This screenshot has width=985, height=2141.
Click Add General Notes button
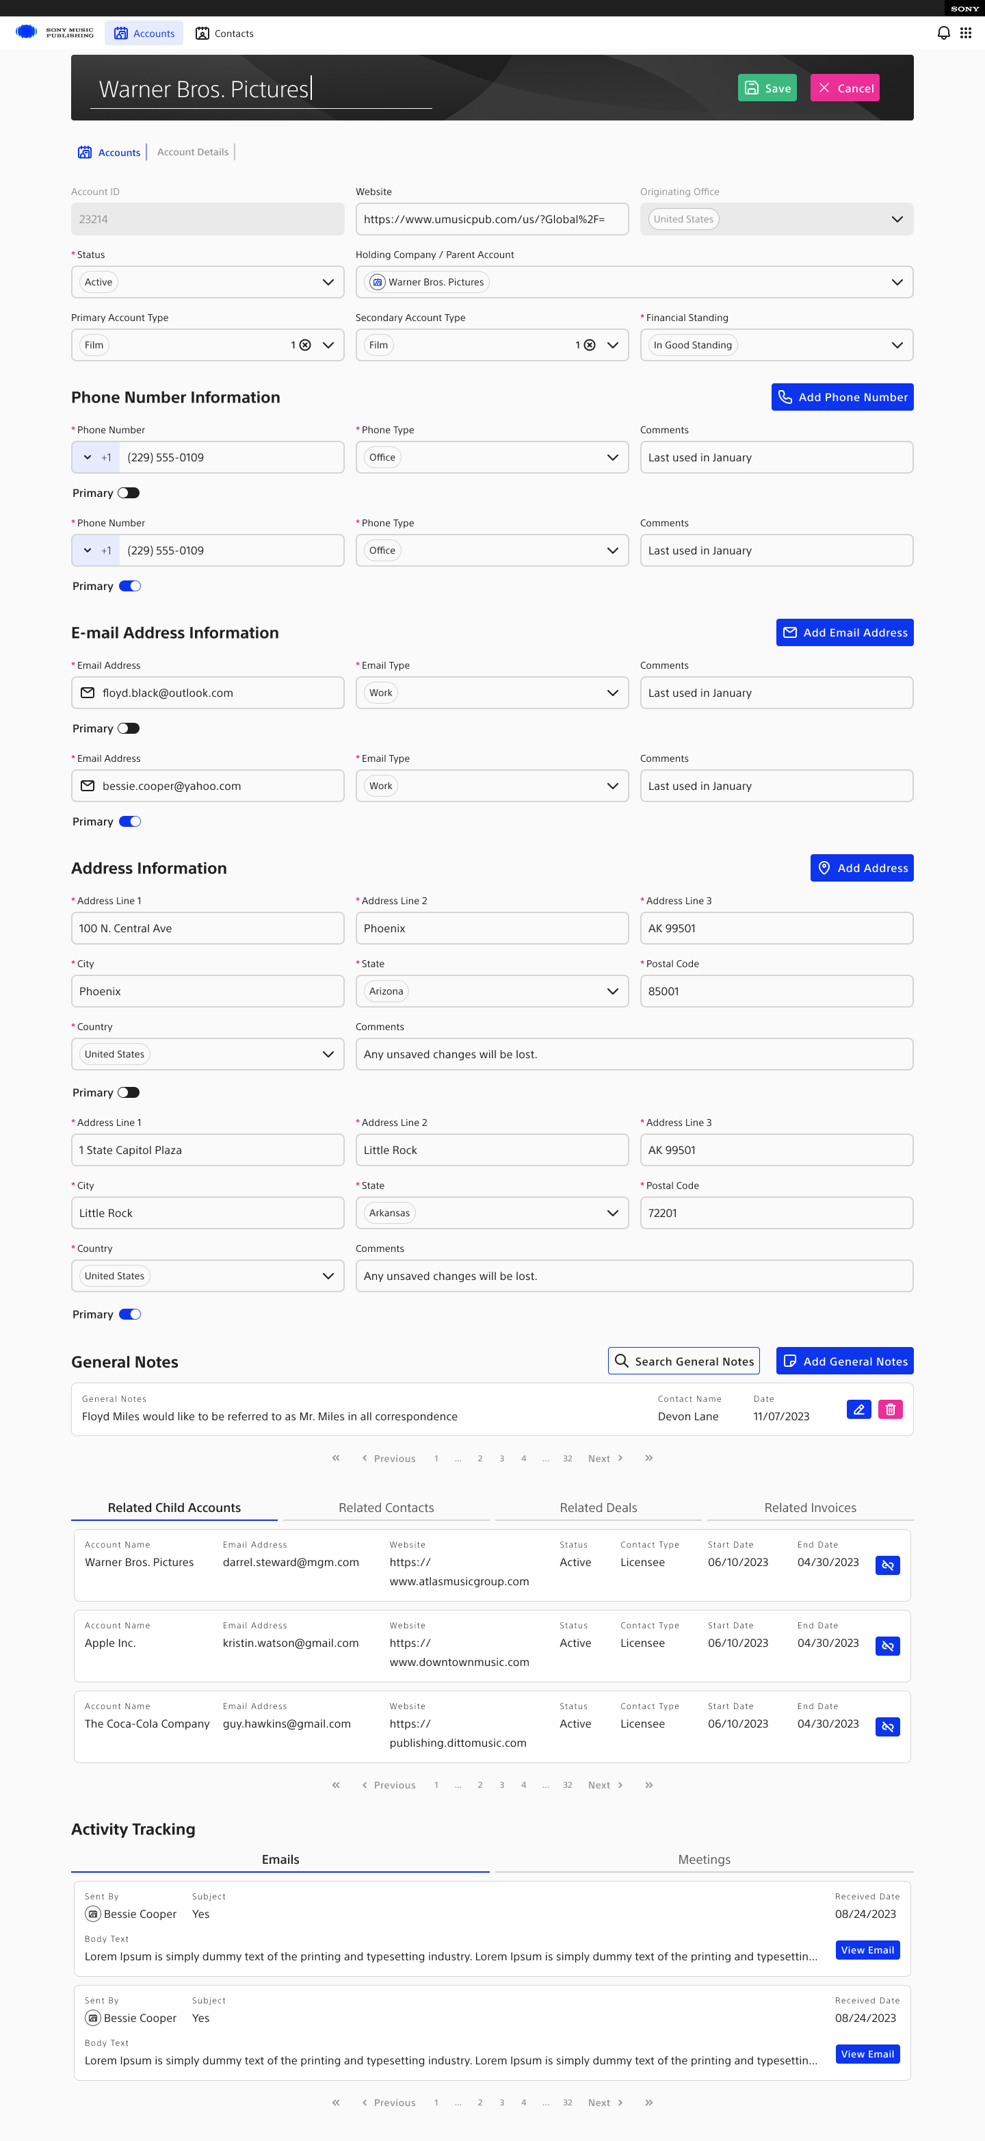[x=845, y=1361]
